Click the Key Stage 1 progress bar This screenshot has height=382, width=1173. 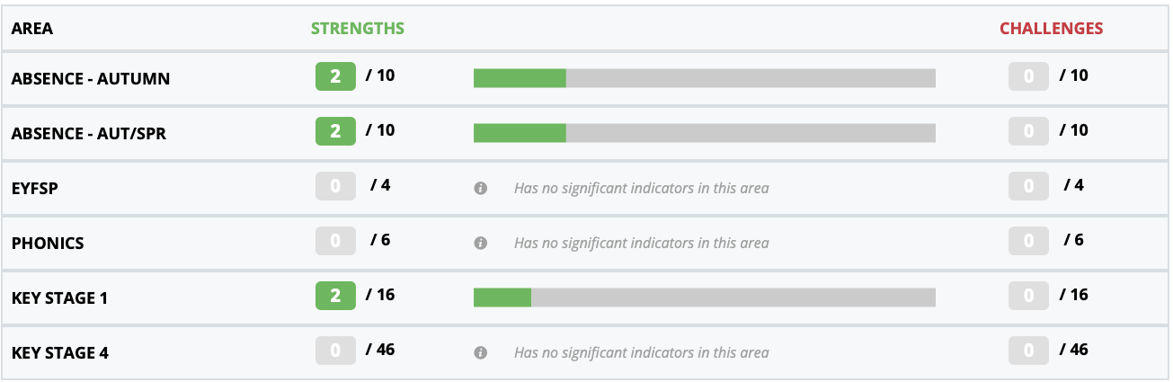[x=705, y=298]
